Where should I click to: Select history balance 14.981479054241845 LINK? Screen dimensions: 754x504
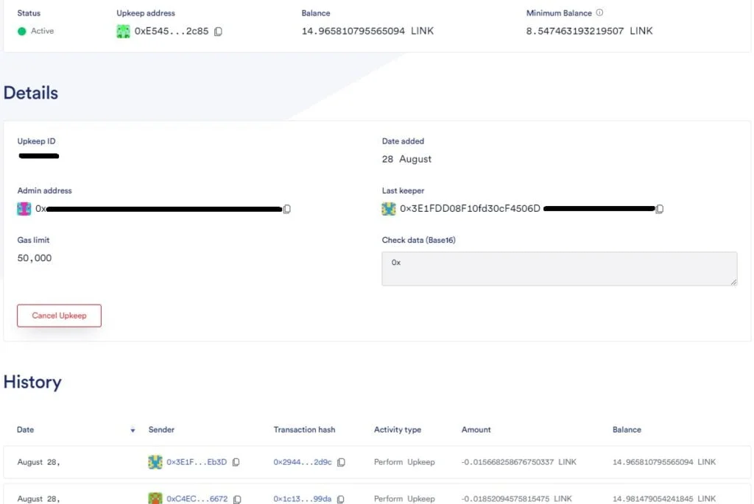pos(664,499)
